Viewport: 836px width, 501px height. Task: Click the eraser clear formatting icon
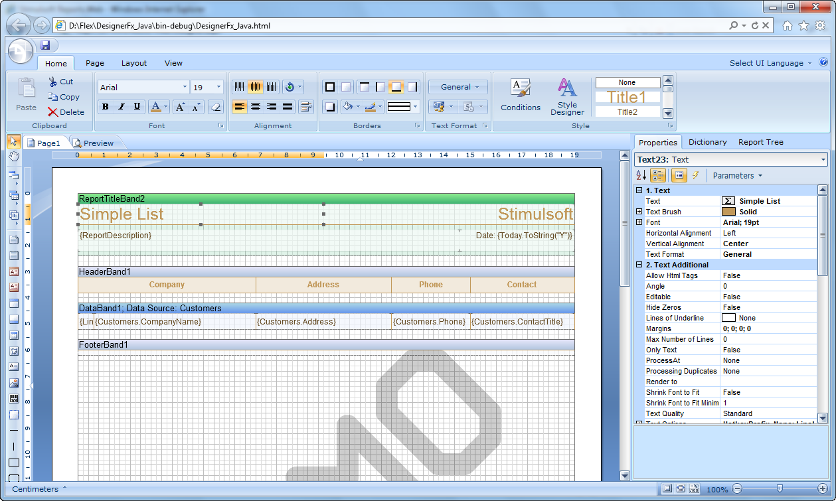[x=214, y=107]
